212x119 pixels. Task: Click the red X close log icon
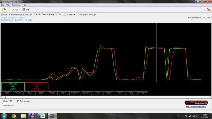pyautogui.click(x=209, y=10)
